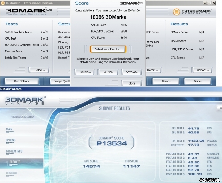Maximize the 3DMark06 window
Image resolution: width=222 pixels, height=183 pixels.
tap(209, 3)
